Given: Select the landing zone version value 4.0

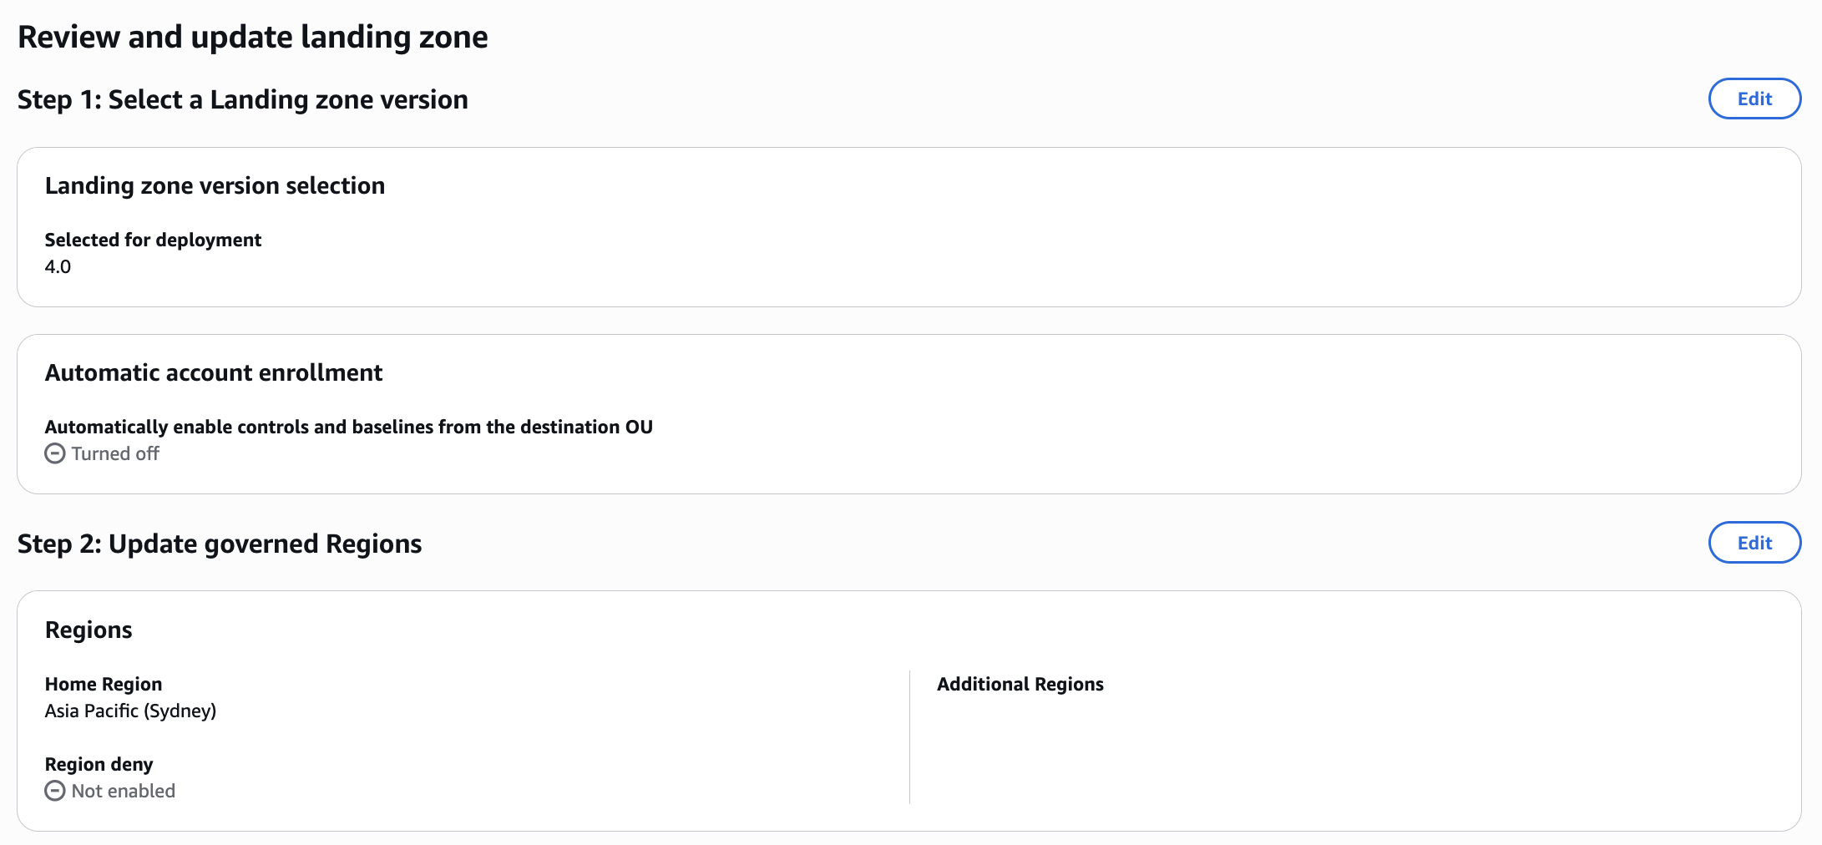Looking at the screenshot, I should point(58,267).
